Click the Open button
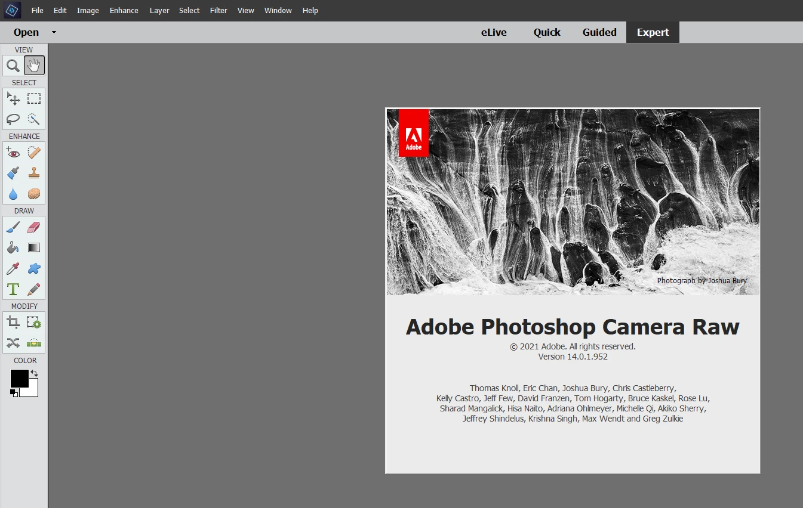The width and height of the screenshot is (803, 508). click(26, 32)
